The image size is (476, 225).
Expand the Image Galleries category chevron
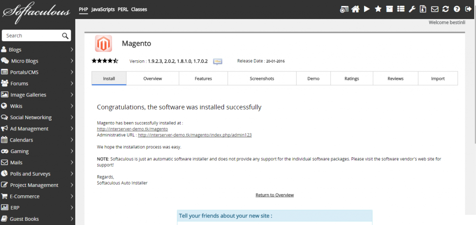click(72, 95)
